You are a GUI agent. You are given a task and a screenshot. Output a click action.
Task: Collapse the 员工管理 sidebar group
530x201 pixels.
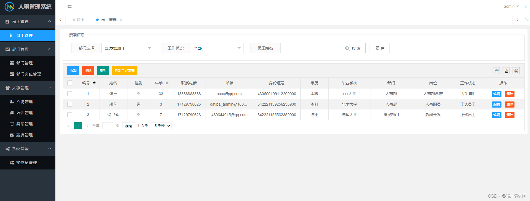click(28, 22)
